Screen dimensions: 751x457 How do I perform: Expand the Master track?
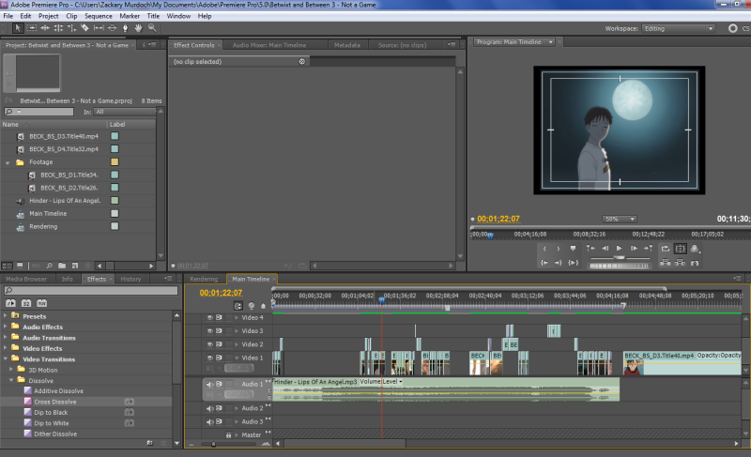(237, 435)
